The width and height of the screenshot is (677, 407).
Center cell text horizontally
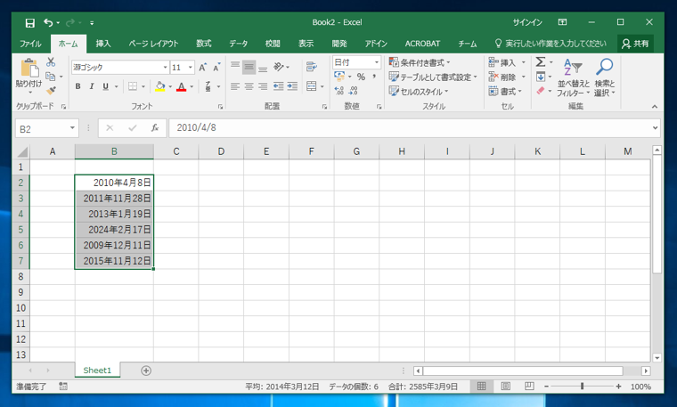pos(249,86)
